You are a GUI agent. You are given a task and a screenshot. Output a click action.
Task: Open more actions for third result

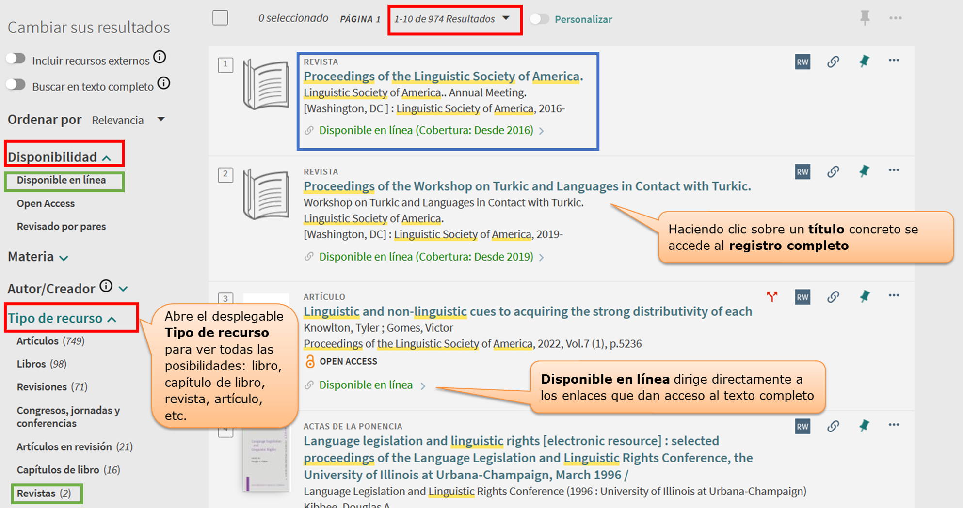[894, 296]
